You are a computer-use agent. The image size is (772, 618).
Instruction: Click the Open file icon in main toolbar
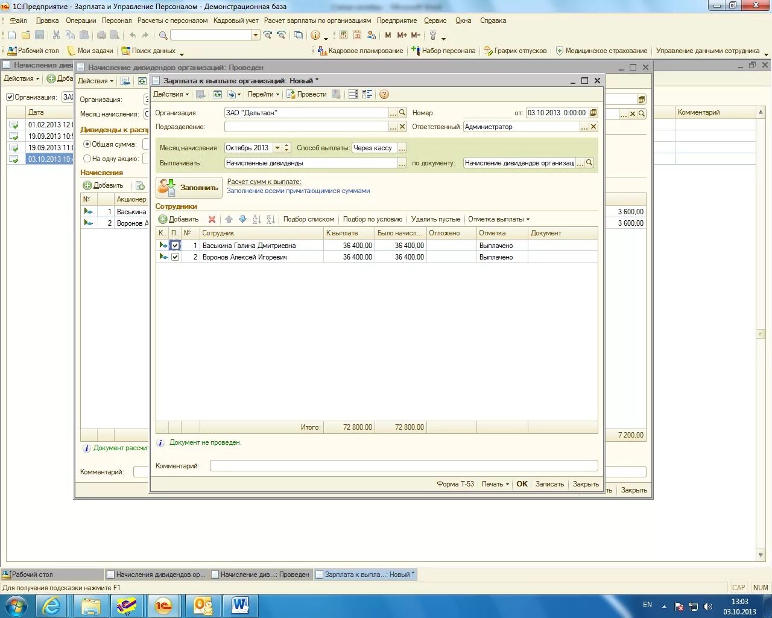click(26, 35)
